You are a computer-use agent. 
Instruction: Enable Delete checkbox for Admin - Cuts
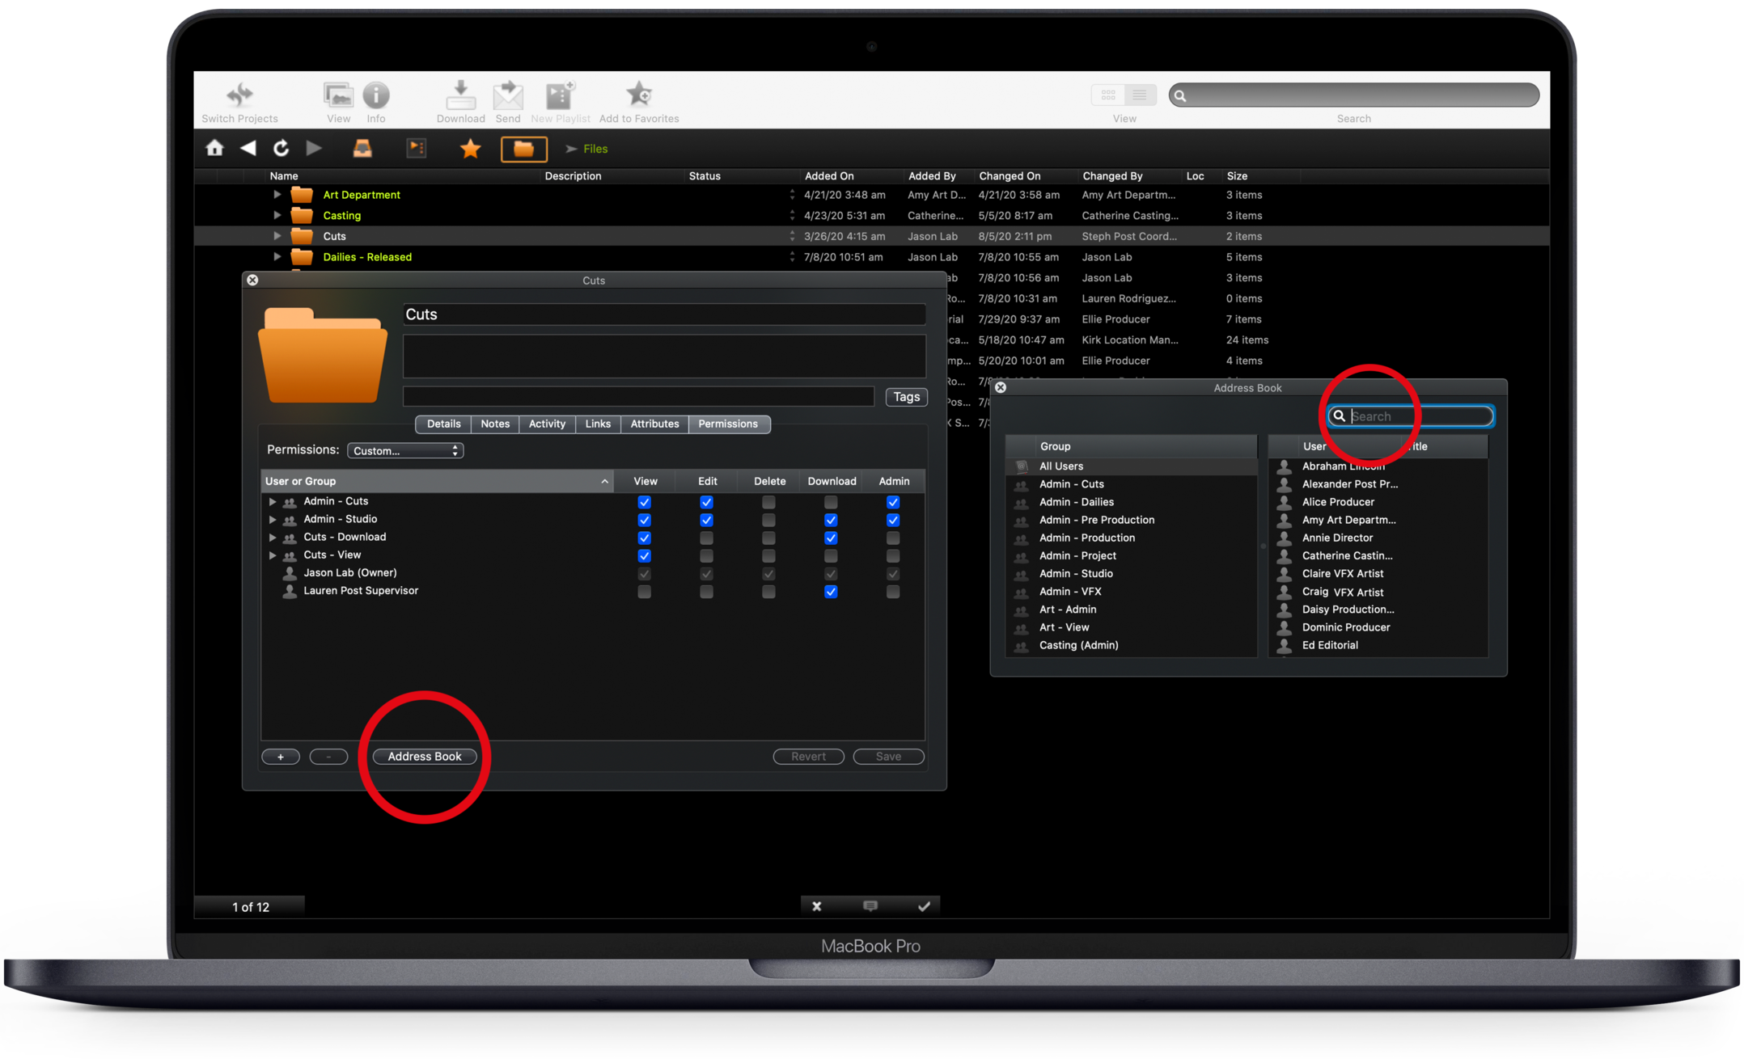coord(768,502)
